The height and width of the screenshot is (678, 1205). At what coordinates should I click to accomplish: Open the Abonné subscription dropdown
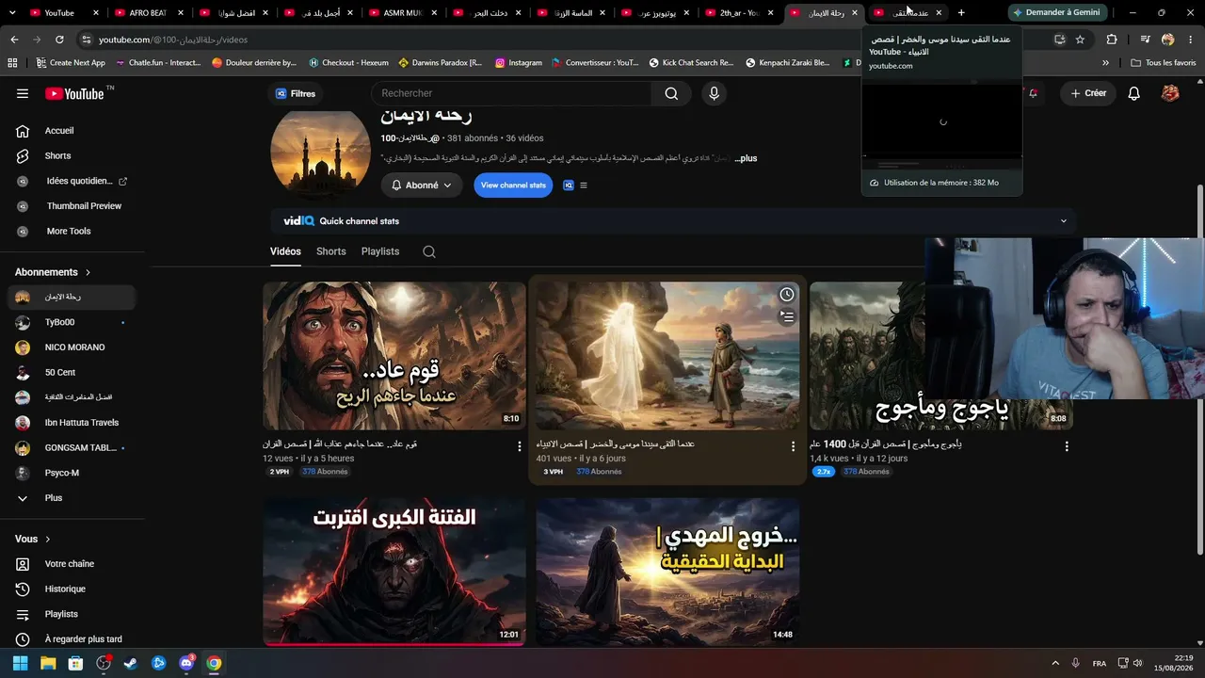(422, 186)
